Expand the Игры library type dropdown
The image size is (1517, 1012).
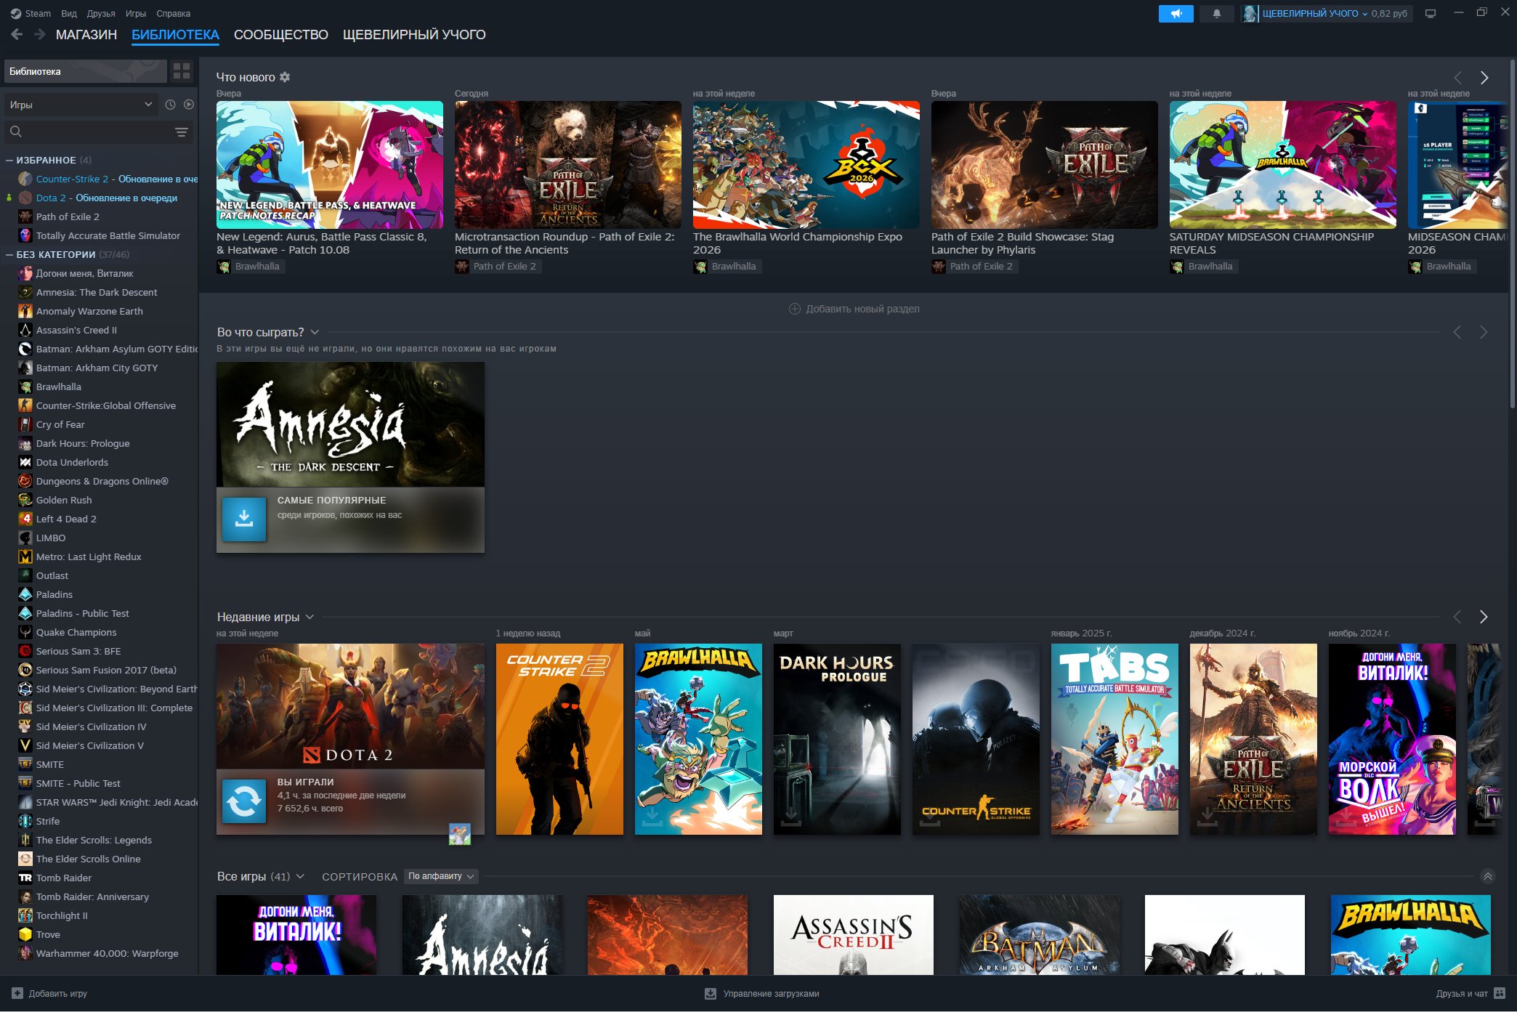pos(81,105)
